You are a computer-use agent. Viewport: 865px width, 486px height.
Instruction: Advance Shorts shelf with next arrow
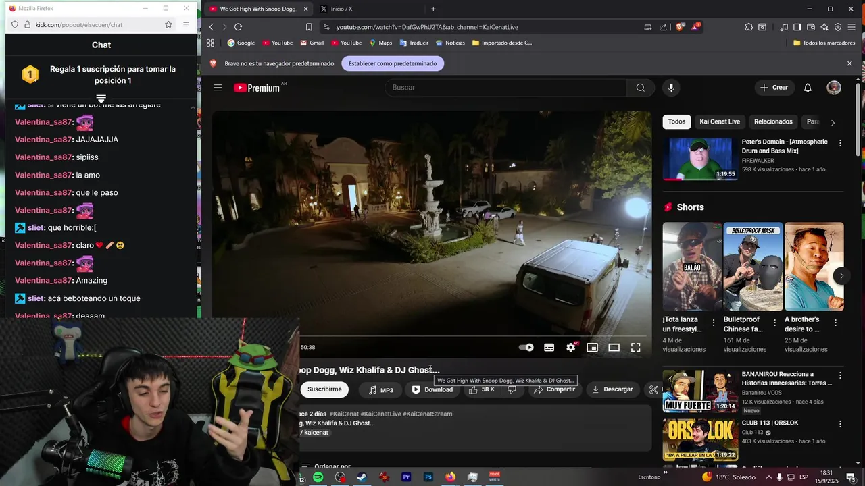point(841,276)
